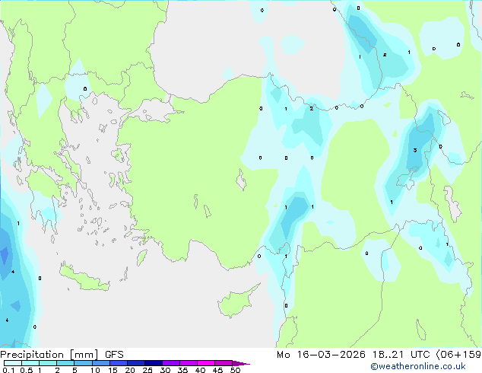Click the 'Mo' weekday abbreviation
The image size is (482, 373).
[283, 355]
